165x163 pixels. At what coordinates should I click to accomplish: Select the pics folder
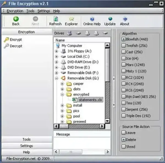point(76,111)
